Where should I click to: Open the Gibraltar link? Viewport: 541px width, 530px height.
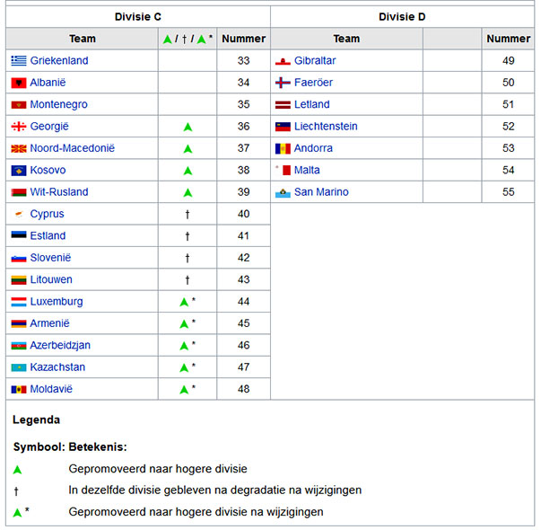click(x=315, y=61)
